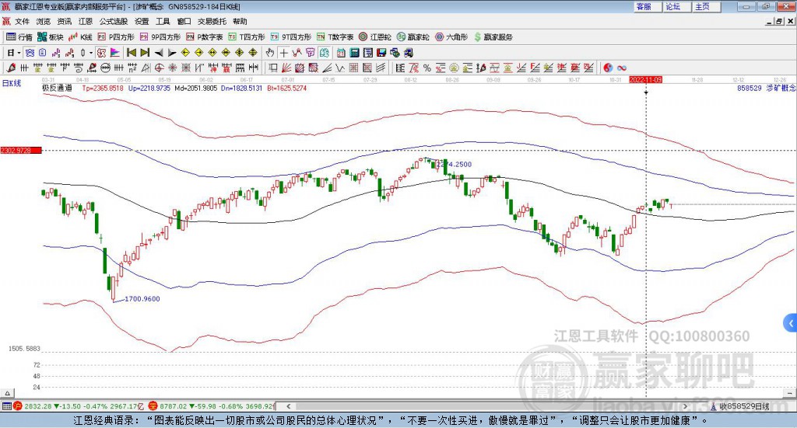Viewport: 797px width, 428px height.
Task: Click the 极反通道 indicator label
Action: [57, 88]
